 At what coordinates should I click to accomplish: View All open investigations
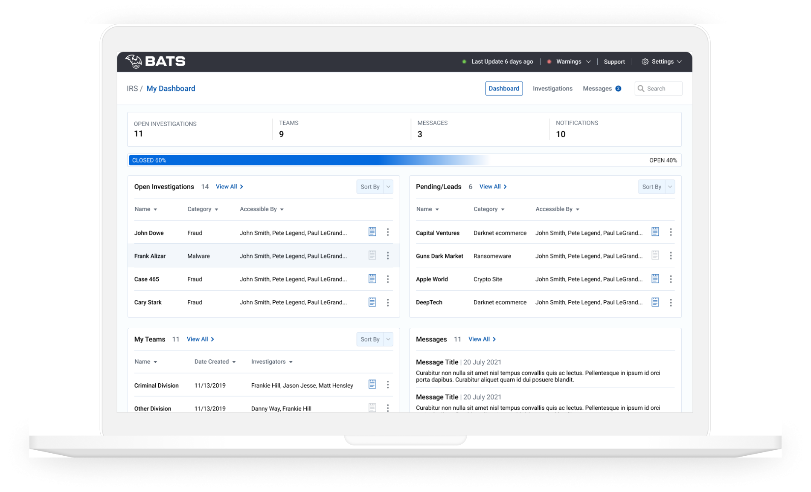[x=229, y=187]
